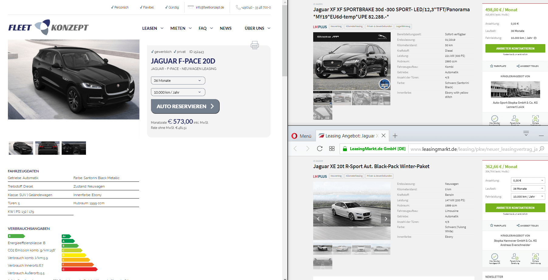Click Kilometerleasing tag in Jaguar XF listing
This screenshot has height=280, width=548.
354,26
